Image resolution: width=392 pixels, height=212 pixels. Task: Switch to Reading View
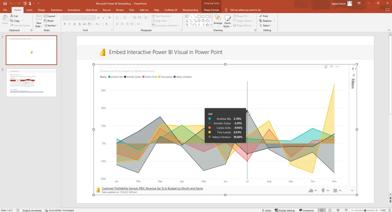337,210
